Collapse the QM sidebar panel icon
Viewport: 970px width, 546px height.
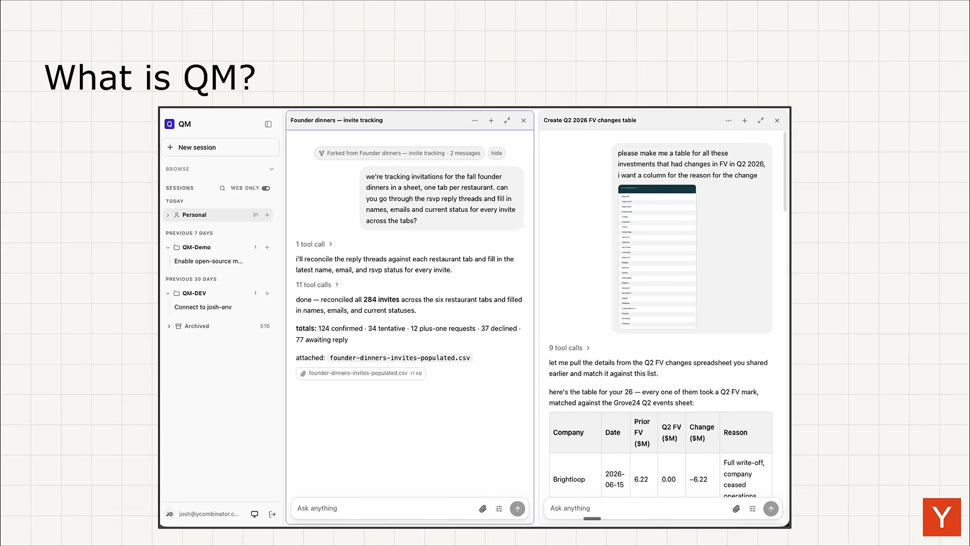pyautogui.click(x=268, y=124)
